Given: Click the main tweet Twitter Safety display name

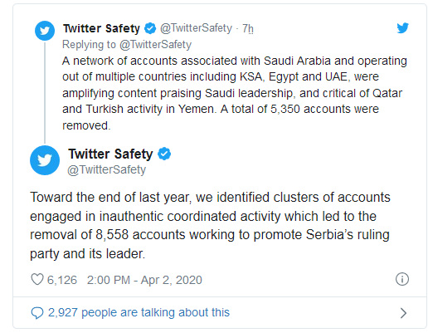Looking at the screenshot, I should tap(110, 154).
